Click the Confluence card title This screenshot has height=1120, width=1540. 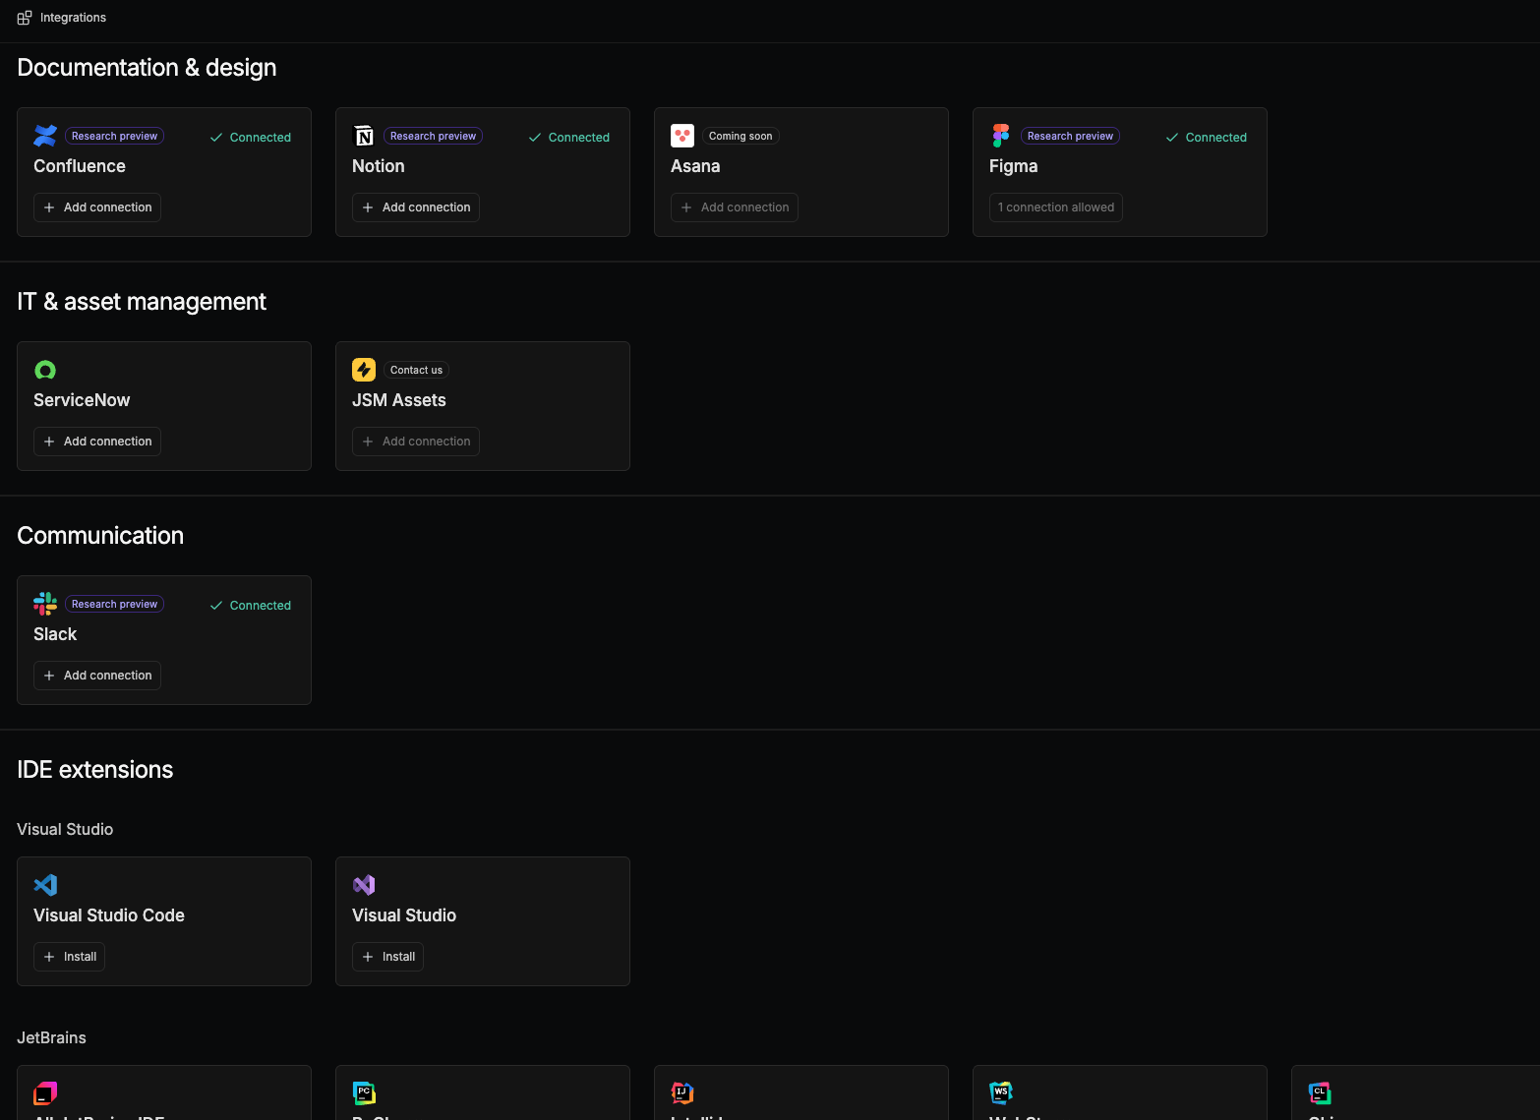80,166
